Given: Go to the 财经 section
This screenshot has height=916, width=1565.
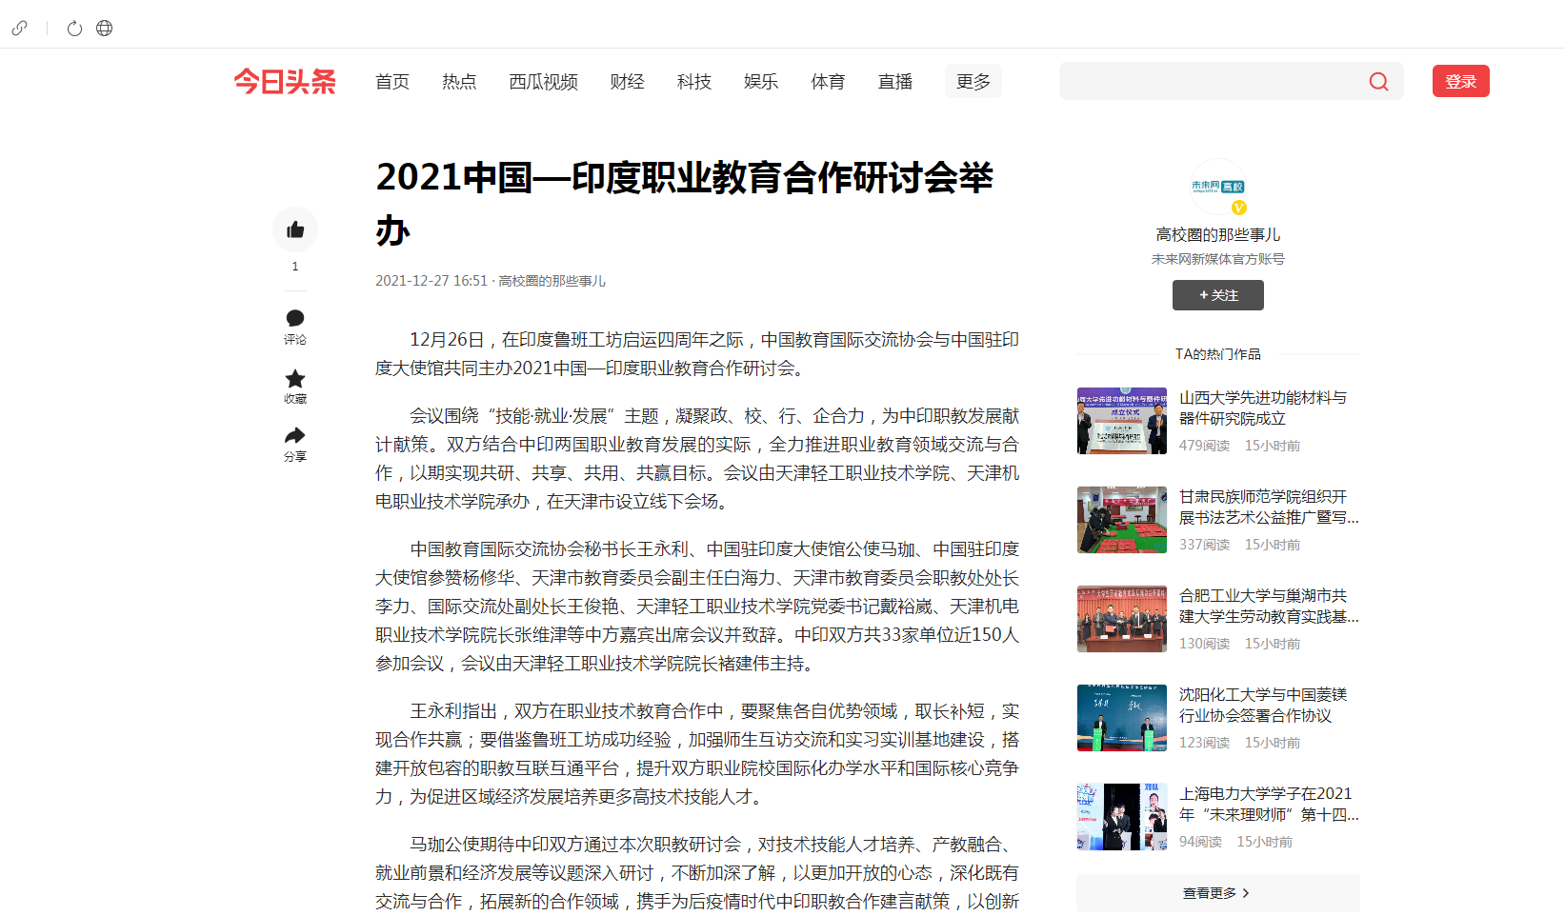Looking at the screenshot, I should (x=627, y=82).
